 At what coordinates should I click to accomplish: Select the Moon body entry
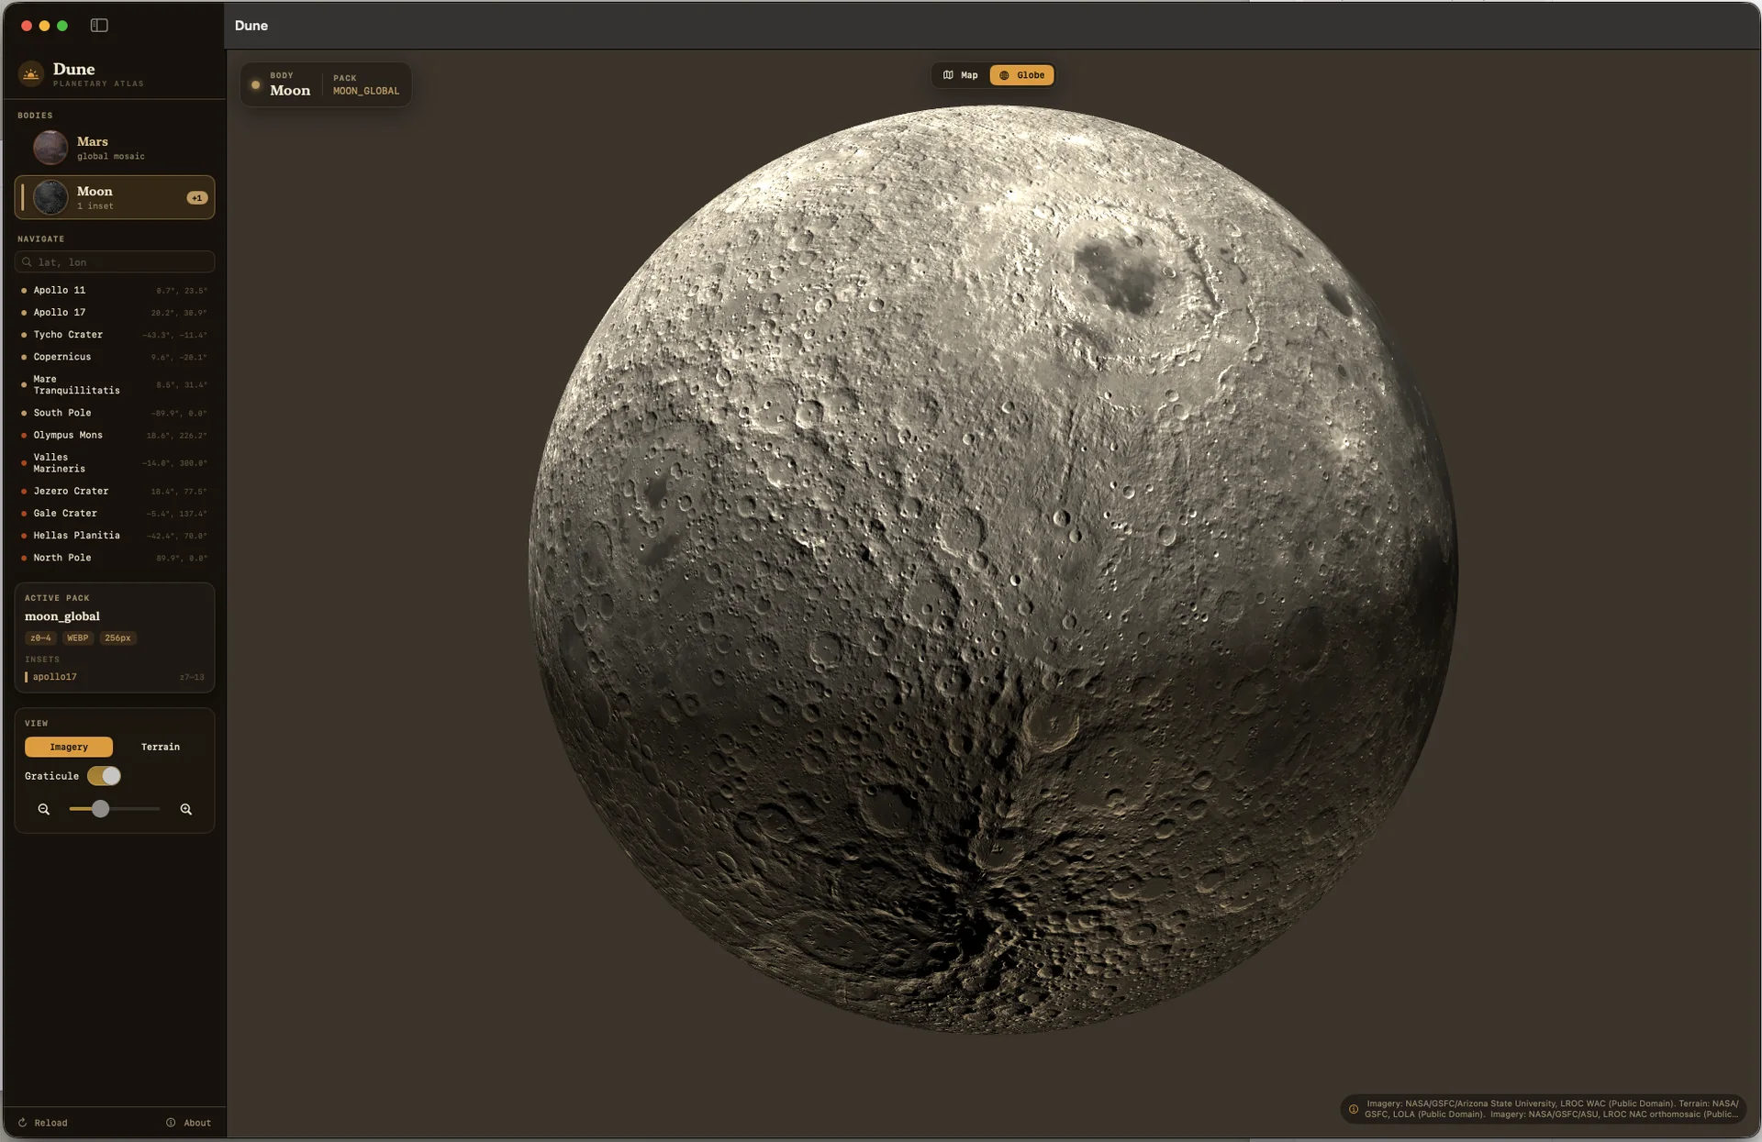[115, 197]
